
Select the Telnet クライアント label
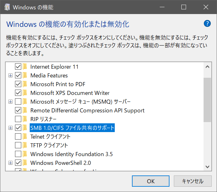50,137
